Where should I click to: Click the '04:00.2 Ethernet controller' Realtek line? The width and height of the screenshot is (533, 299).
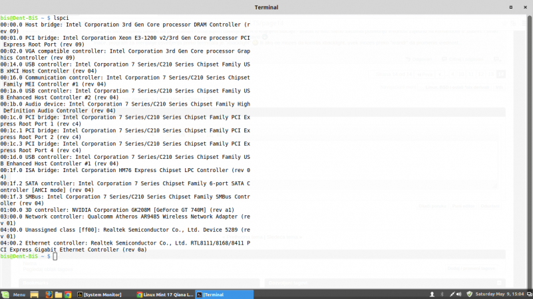[125, 247]
